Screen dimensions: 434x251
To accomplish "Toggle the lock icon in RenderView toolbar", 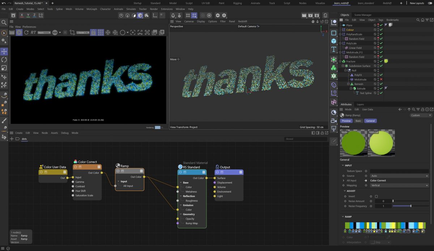I will coord(93,33).
